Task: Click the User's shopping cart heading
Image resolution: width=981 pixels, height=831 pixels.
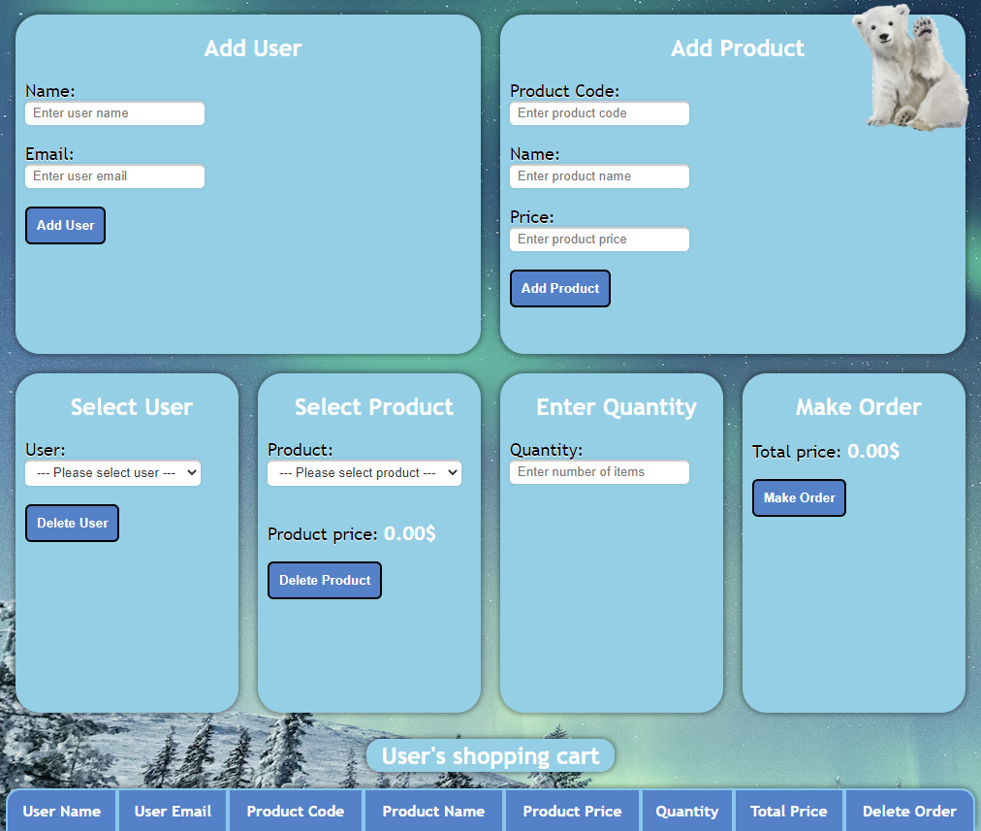Action: pos(490,755)
